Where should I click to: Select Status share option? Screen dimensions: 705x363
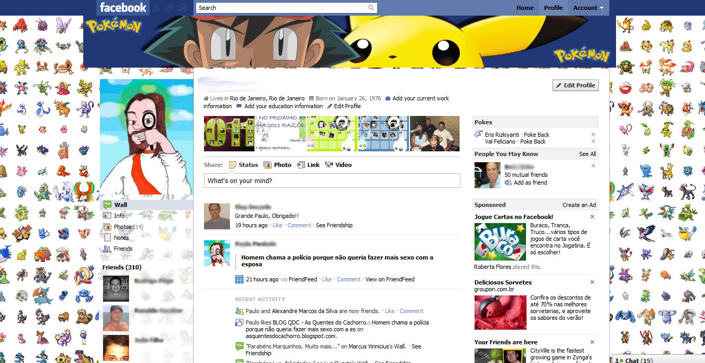[243, 165]
